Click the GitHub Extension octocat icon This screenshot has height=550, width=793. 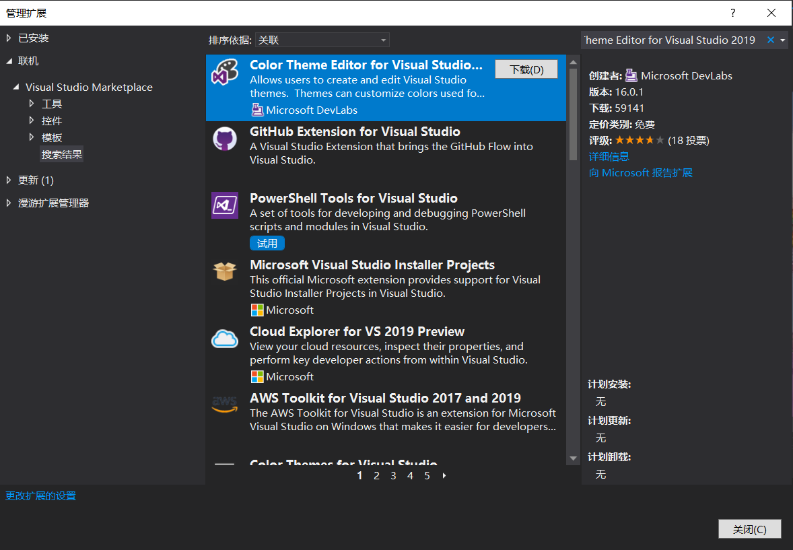pyautogui.click(x=225, y=139)
